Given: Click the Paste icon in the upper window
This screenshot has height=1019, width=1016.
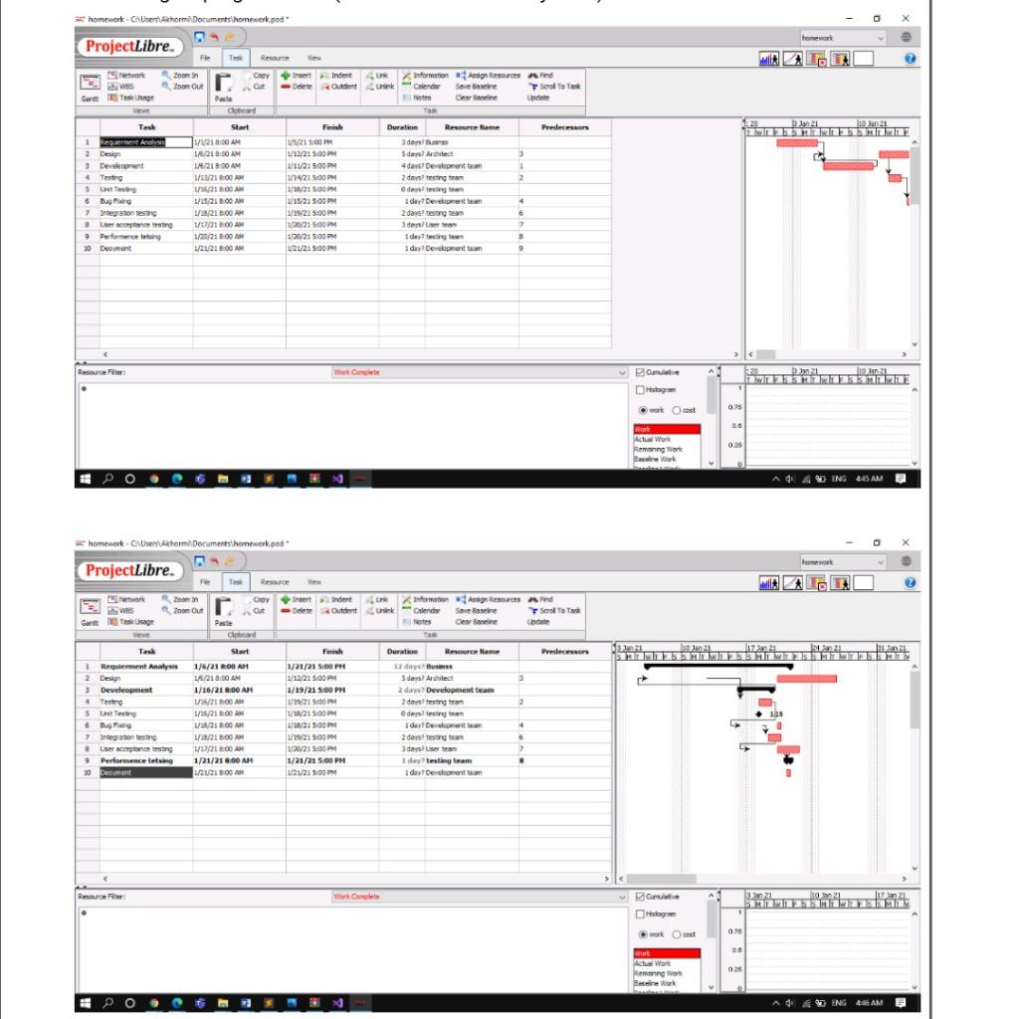Looking at the screenshot, I should pyautogui.click(x=224, y=88).
